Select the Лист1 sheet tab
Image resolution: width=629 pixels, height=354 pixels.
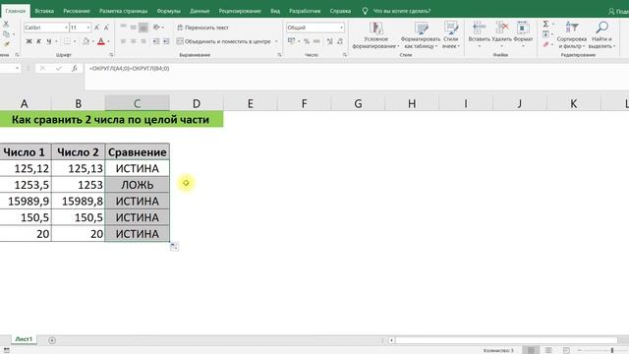point(24,339)
